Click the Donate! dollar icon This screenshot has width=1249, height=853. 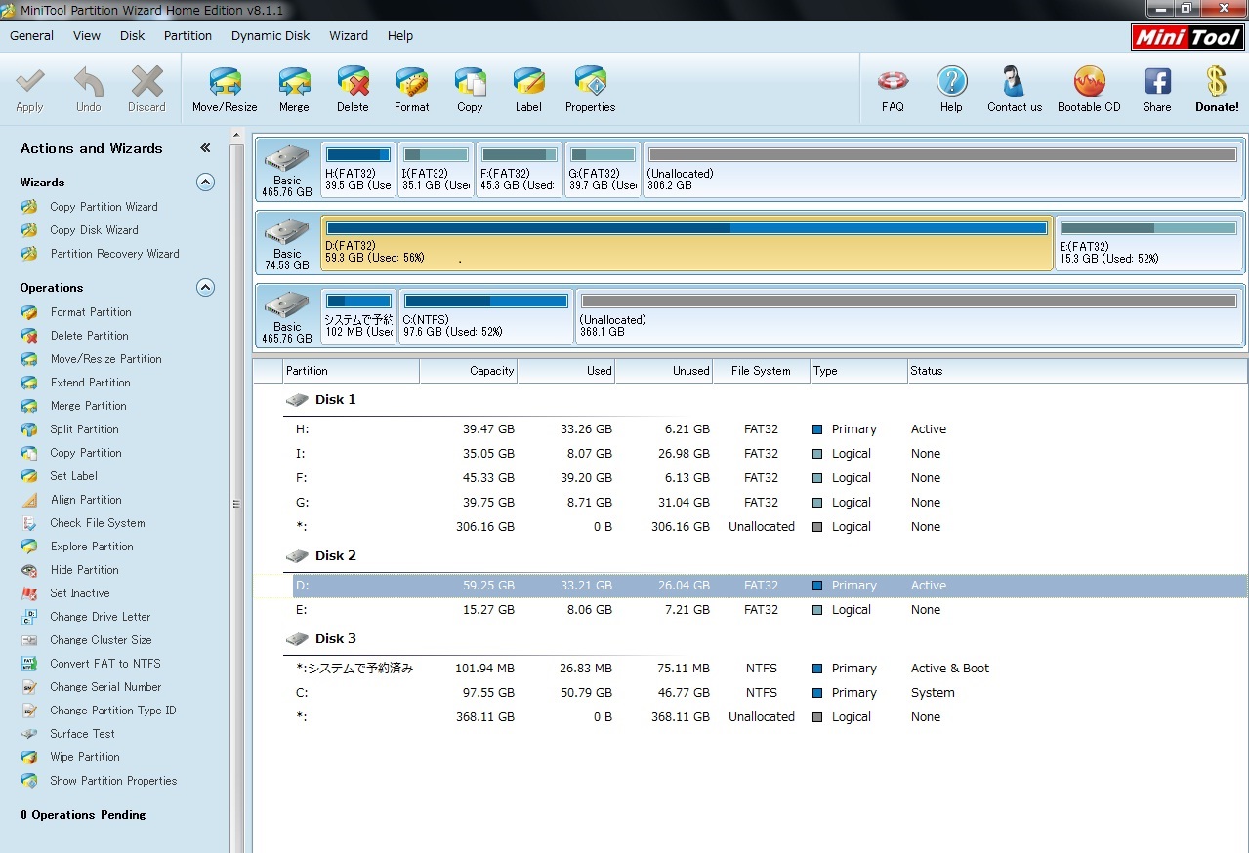point(1216,89)
